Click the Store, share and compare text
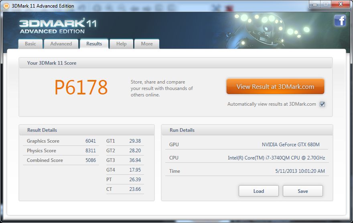This screenshot has width=353, height=223. click(162, 88)
